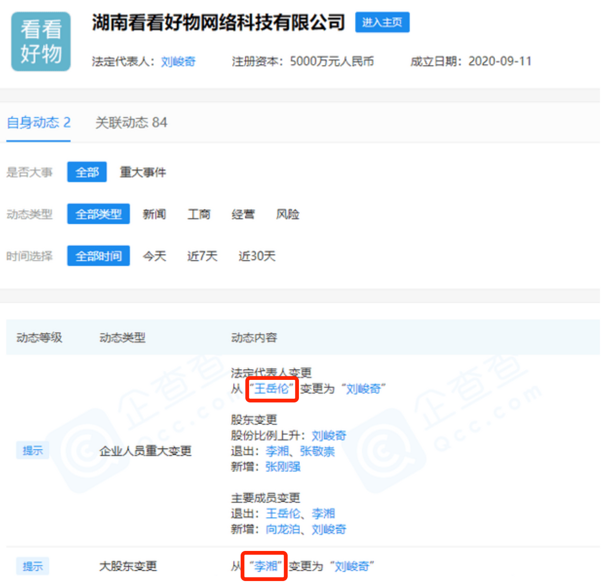Click 成立日期 2020-09-11 text
Image resolution: width=611 pixels, height=583 pixels.
pyautogui.click(x=471, y=62)
